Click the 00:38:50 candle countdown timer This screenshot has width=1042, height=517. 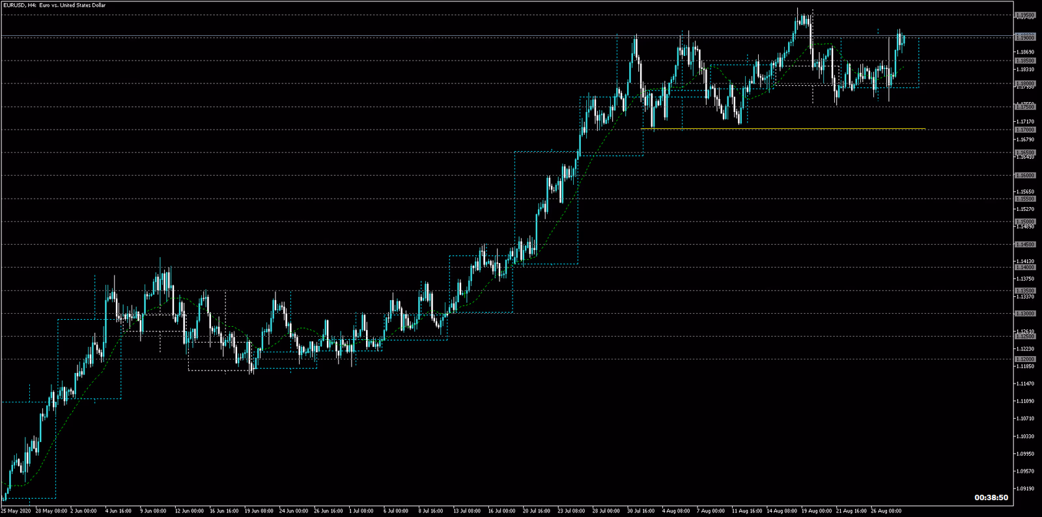[991, 497]
